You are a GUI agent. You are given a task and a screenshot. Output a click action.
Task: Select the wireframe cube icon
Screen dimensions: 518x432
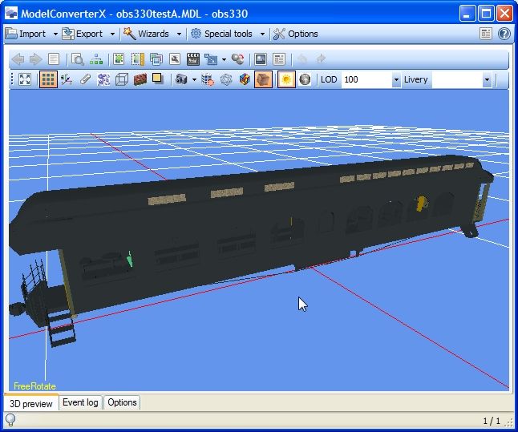click(122, 80)
